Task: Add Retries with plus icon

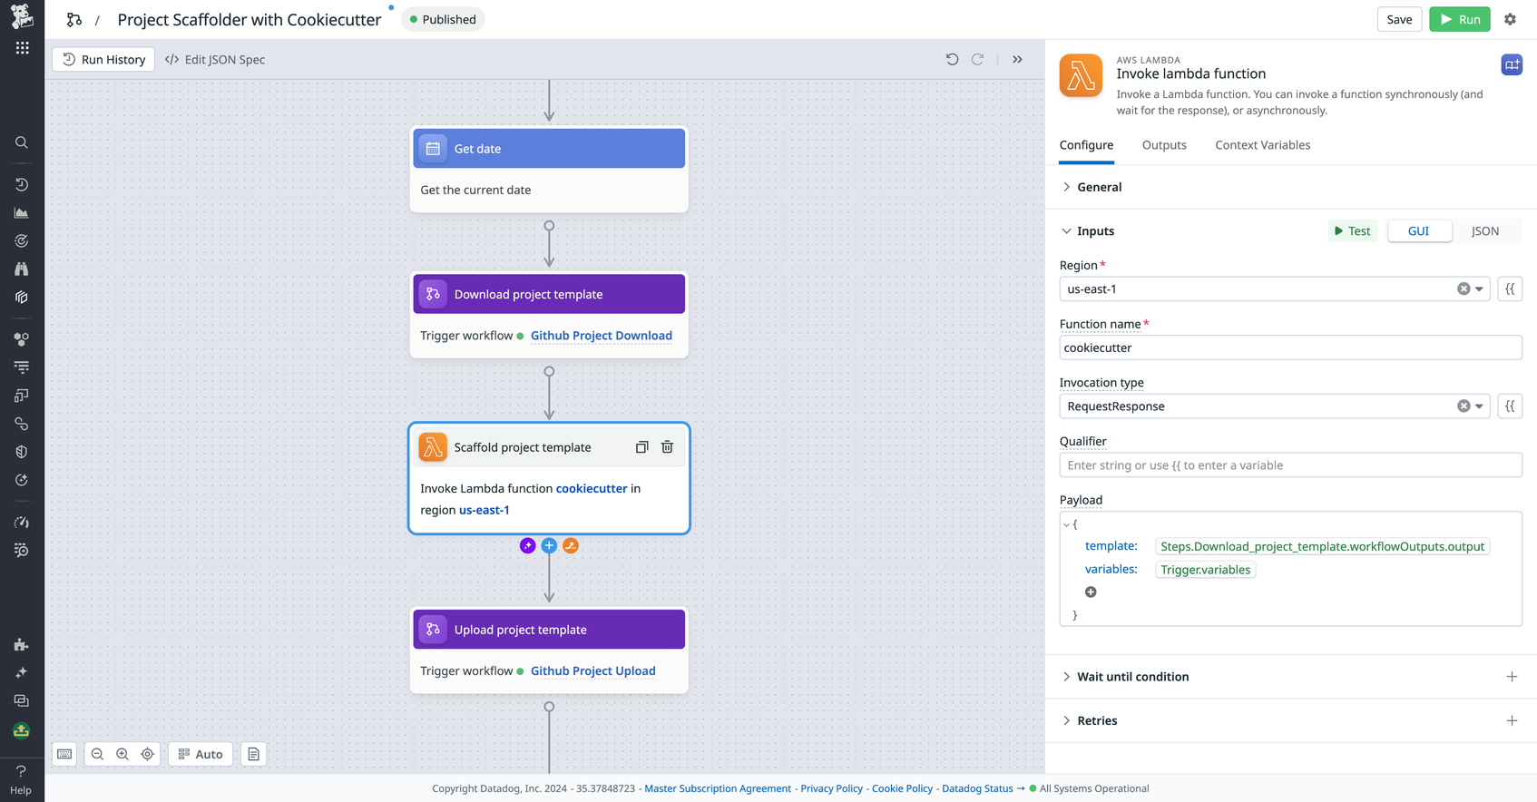Action: pyautogui.click(x=1512, y=721)
